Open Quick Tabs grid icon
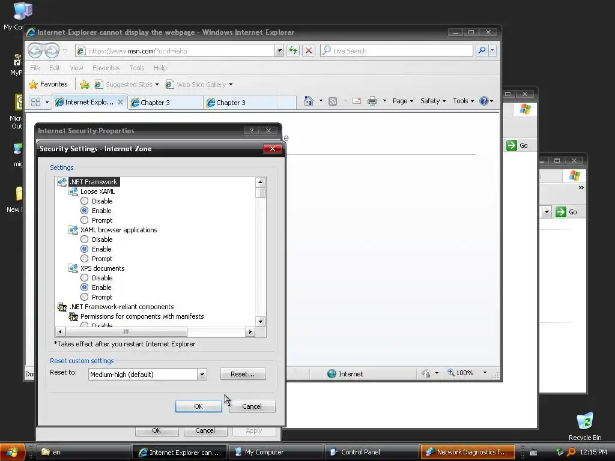The width and height of the screenshot is (615, 461). pos(35,102)
